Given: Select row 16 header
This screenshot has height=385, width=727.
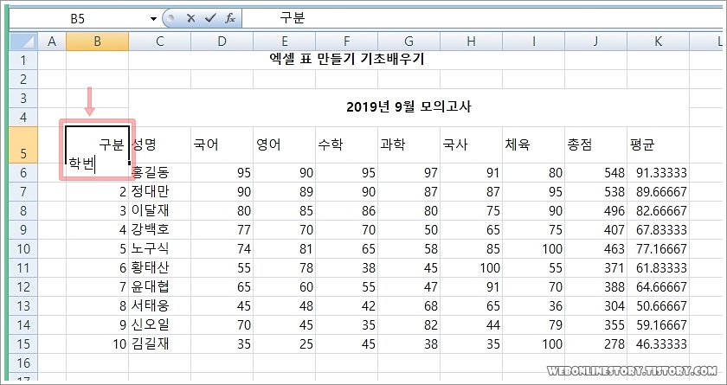Looking at the screenshot, I should (x=23, y=363).
